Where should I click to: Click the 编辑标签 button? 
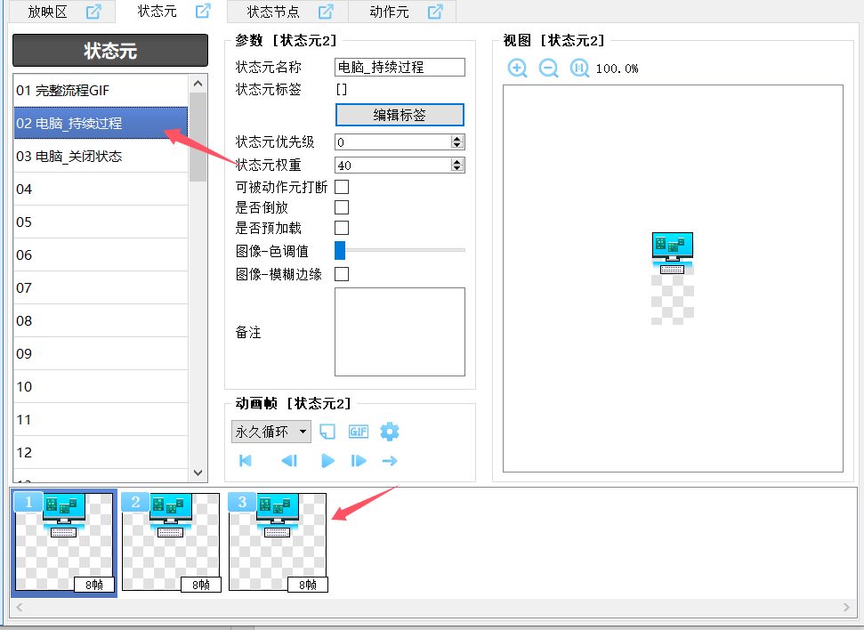tap(400, 115)
